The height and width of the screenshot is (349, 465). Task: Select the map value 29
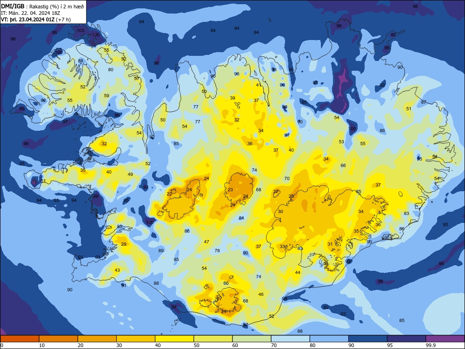(124, 244)
